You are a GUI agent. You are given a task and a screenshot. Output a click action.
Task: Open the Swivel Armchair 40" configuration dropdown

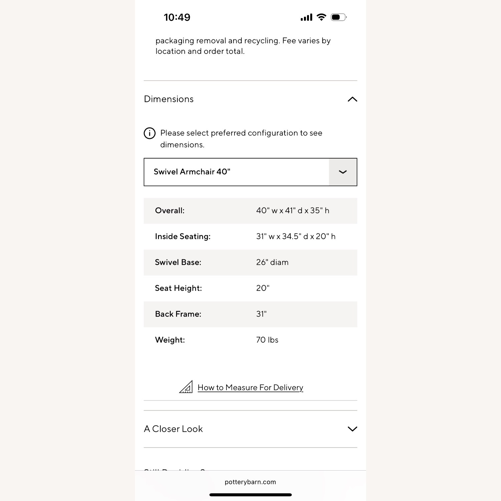[x=236, y=172]
